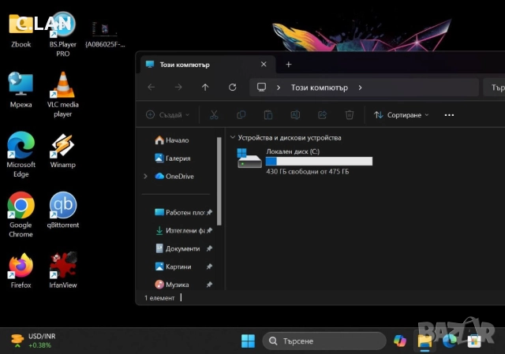The image size is (505, 354).
Task: Open the Сортиране dropdown
Action: (401, 115)
